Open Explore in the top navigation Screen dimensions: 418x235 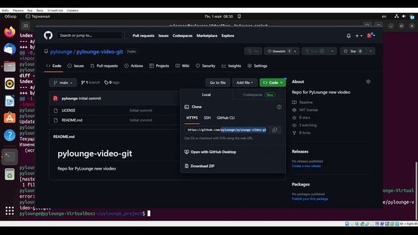tap(228, 36)
